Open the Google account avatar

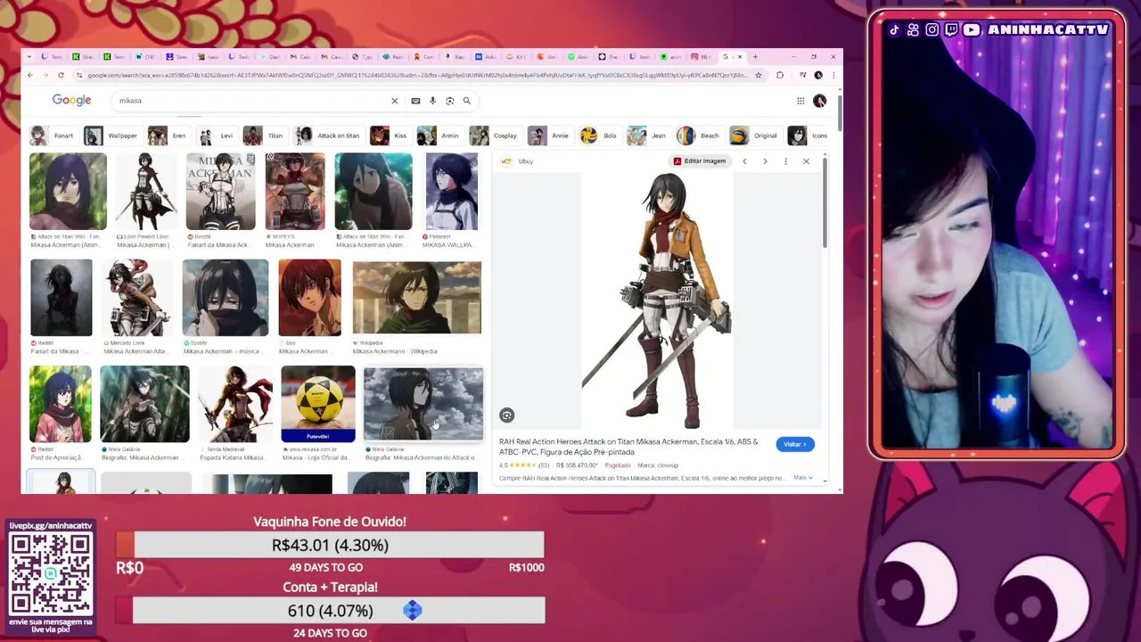click(819, 101)
